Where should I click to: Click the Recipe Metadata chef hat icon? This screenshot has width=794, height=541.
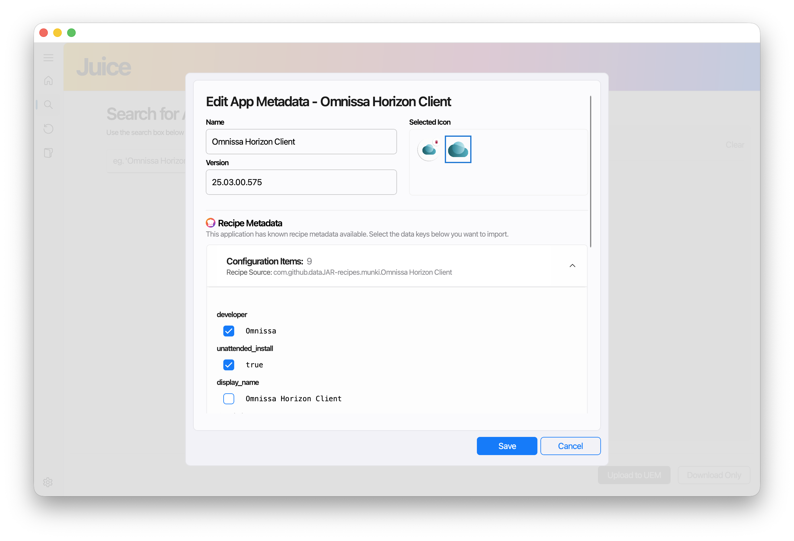[x=211, y=223]
